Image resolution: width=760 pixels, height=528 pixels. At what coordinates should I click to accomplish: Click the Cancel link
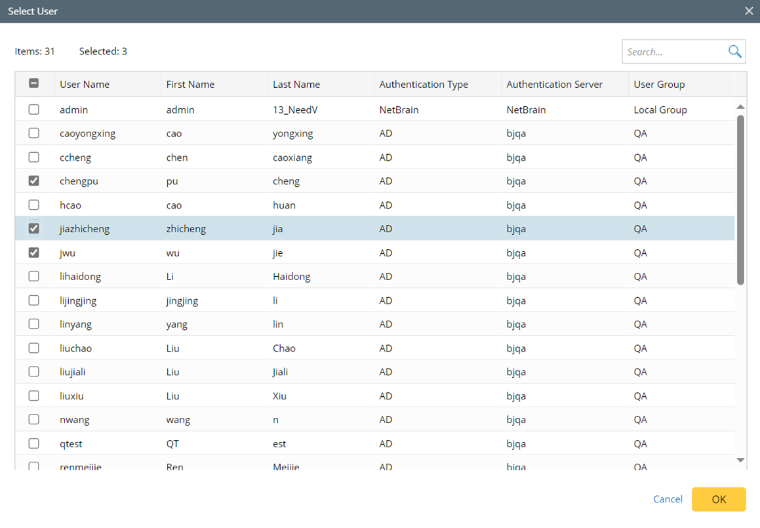[x=668, y=499]
